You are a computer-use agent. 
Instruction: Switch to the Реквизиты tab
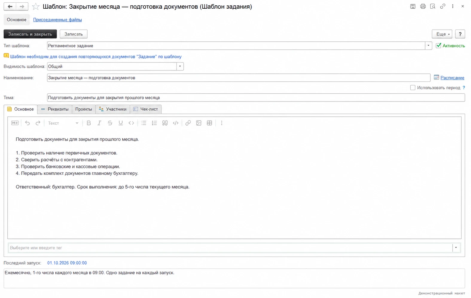55,109
